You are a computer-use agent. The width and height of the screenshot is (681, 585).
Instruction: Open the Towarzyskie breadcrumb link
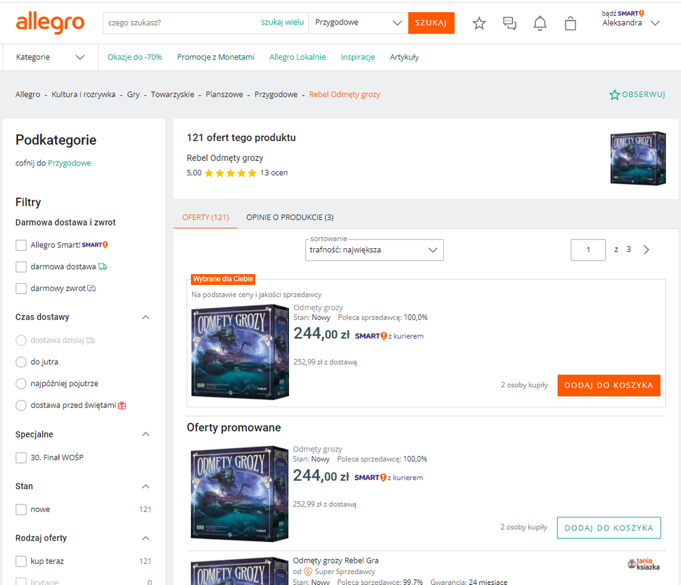(x=172, y=95)
